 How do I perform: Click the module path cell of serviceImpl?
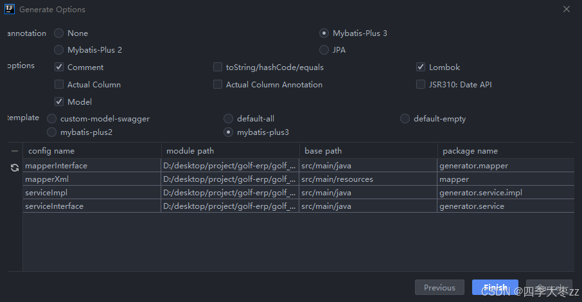pos(230,192)
